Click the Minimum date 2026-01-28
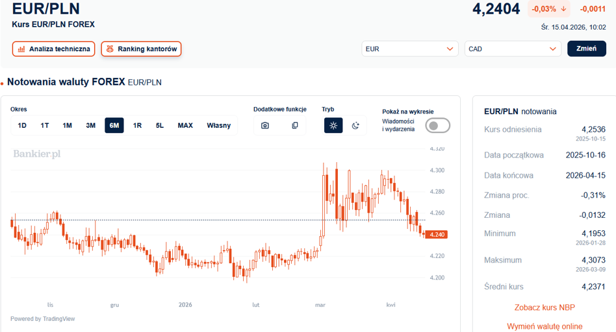Image resolution: width=616 pixels, height=332 pixels. click(x=591, y=243)
